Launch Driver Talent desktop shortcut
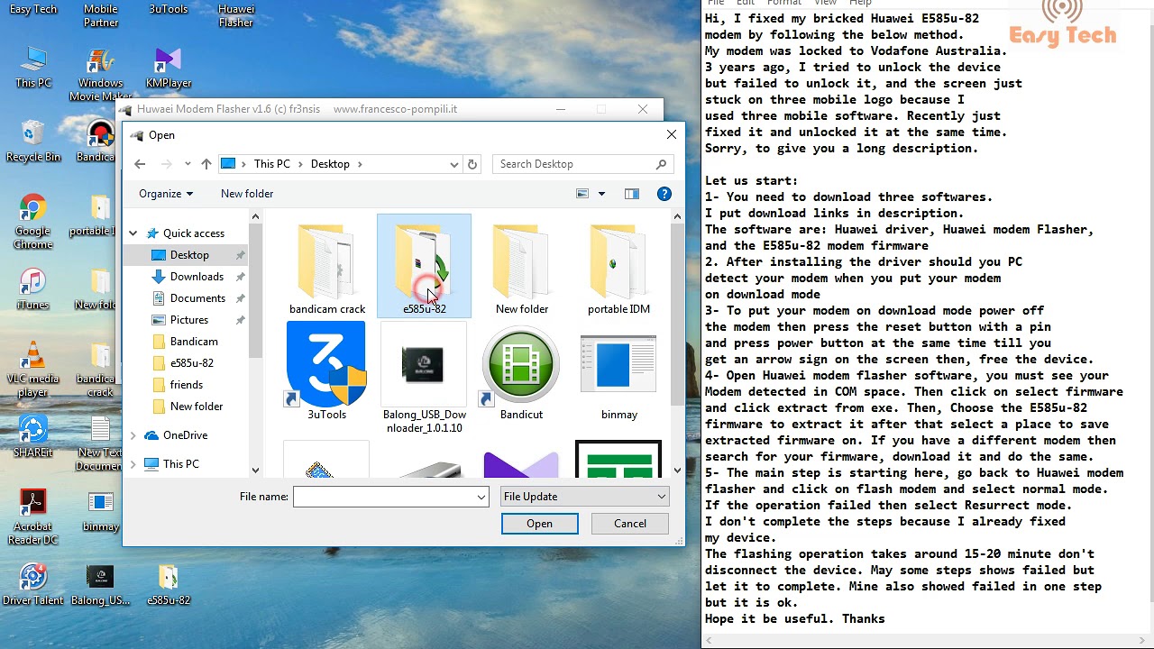This screenshot has width=1154, height=649. coord(33,584)
